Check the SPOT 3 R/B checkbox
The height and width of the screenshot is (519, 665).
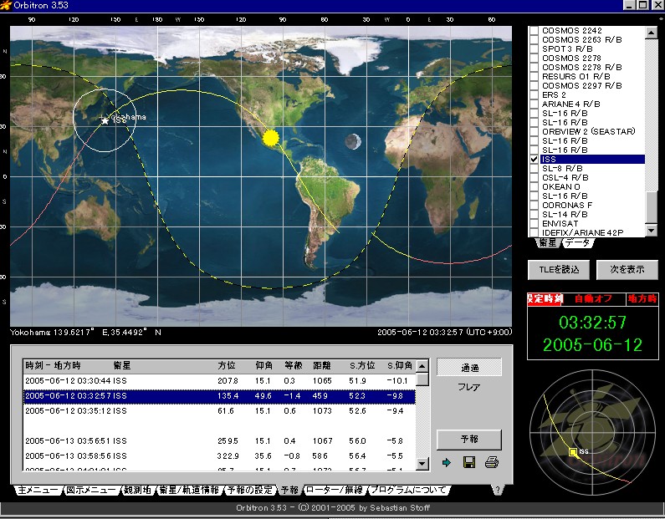535,48
